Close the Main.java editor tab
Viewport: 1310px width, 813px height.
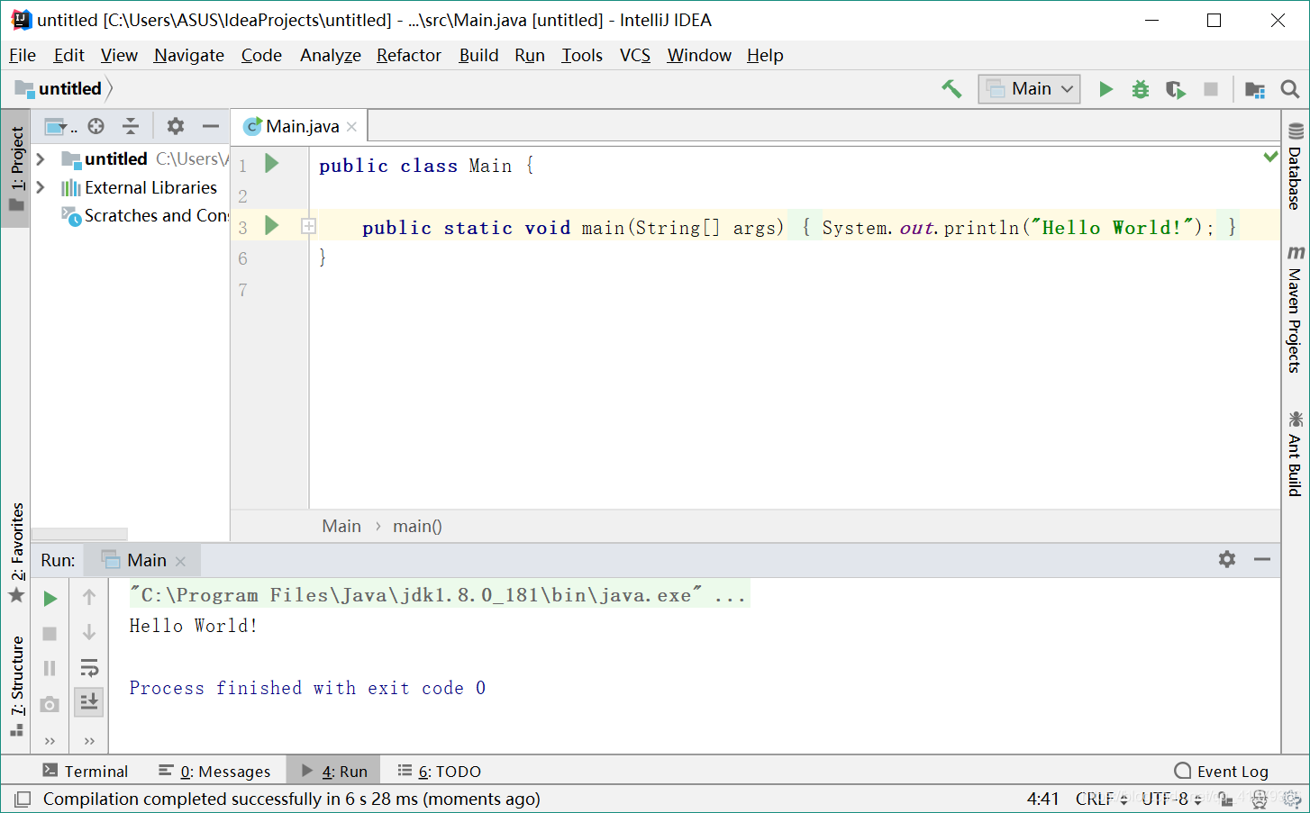[352, 127]
